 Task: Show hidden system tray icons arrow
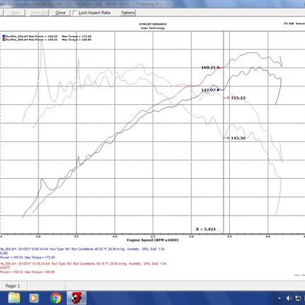279,299
